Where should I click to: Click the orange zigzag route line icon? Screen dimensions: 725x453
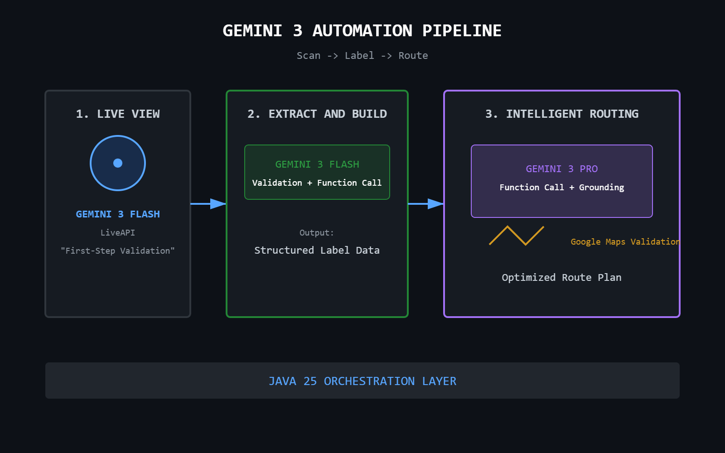click(517, 236)
